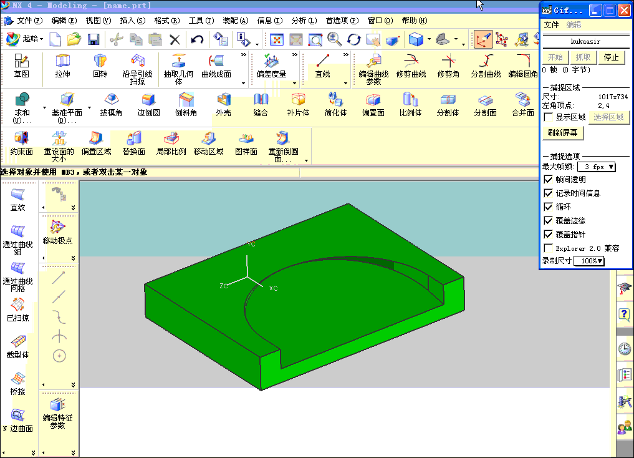Open the 插入(S) menu
Viewport: 634px width, 458px height.
click(133, 20)
